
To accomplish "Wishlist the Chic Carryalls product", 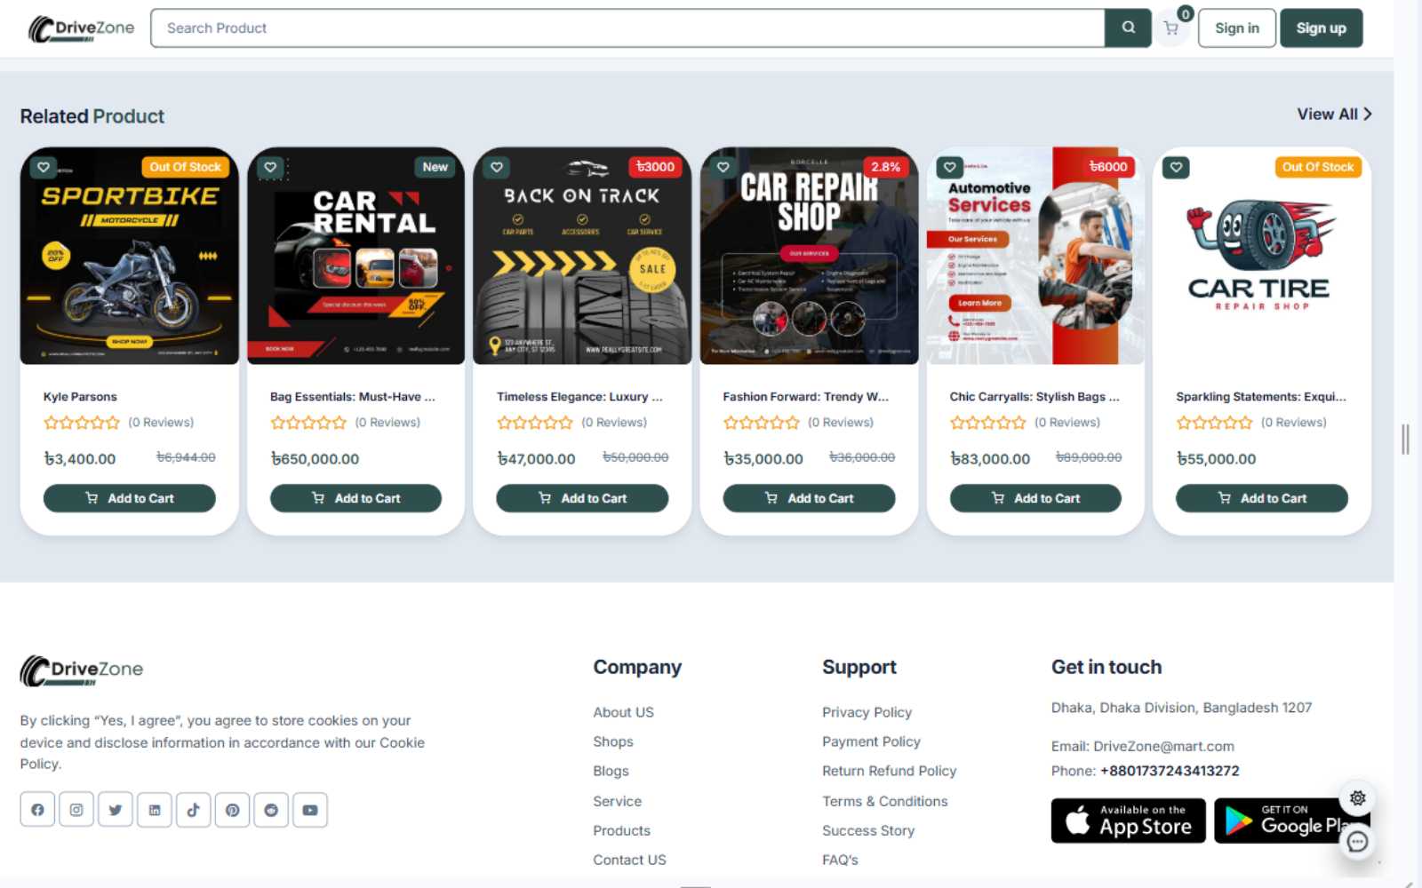I will (x=950, y=167).
